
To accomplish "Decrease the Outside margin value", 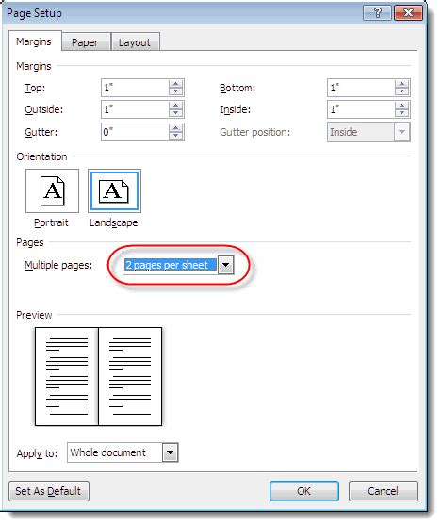I will coord(175,113).
